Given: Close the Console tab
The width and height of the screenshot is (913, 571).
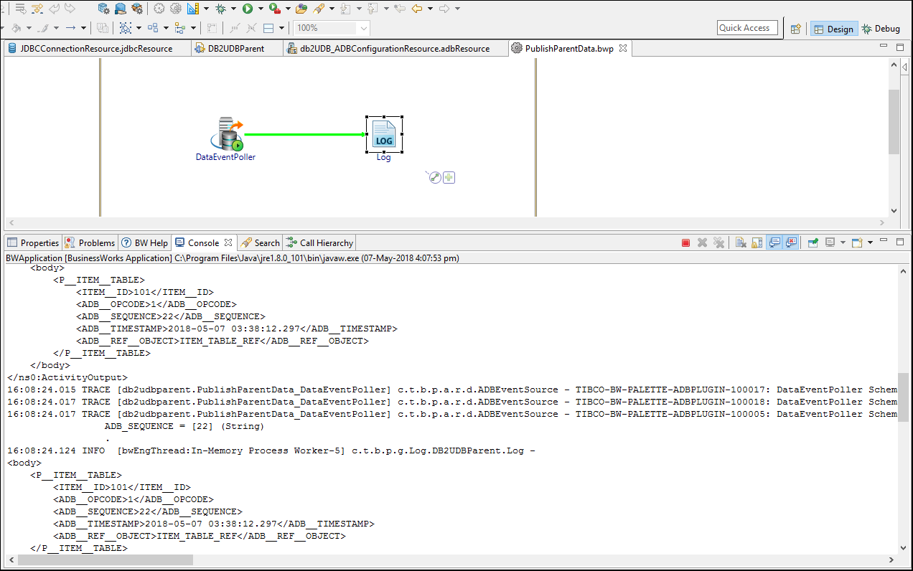Looking at the screenshot, I should (228, 243).
